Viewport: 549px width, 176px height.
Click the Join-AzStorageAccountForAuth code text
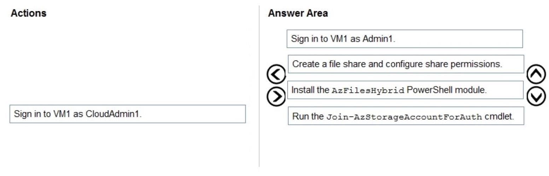(x=404, y=117)
